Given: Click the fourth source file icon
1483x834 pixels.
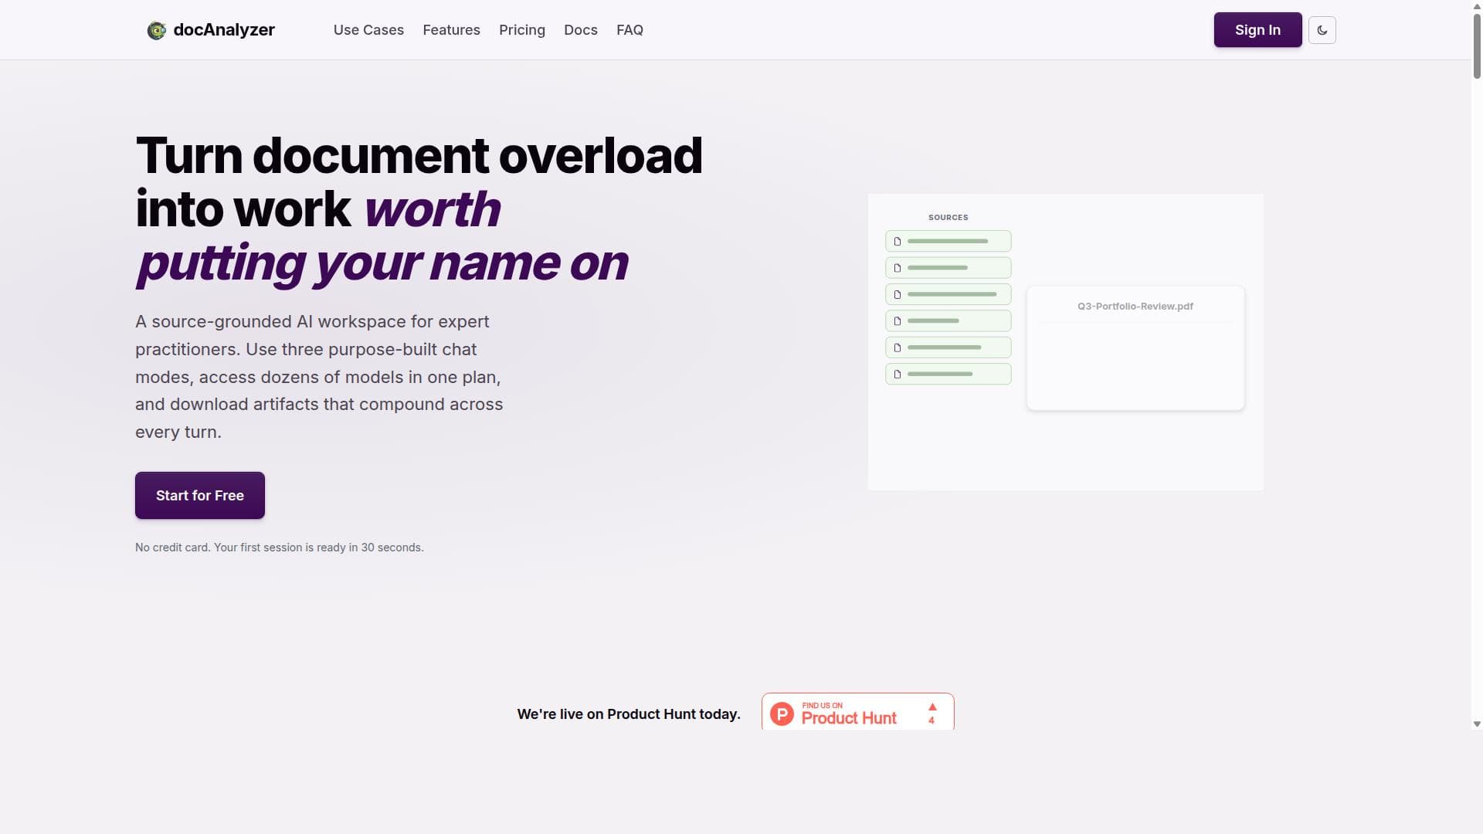Looking at the screenshot, I should point(898,320).
